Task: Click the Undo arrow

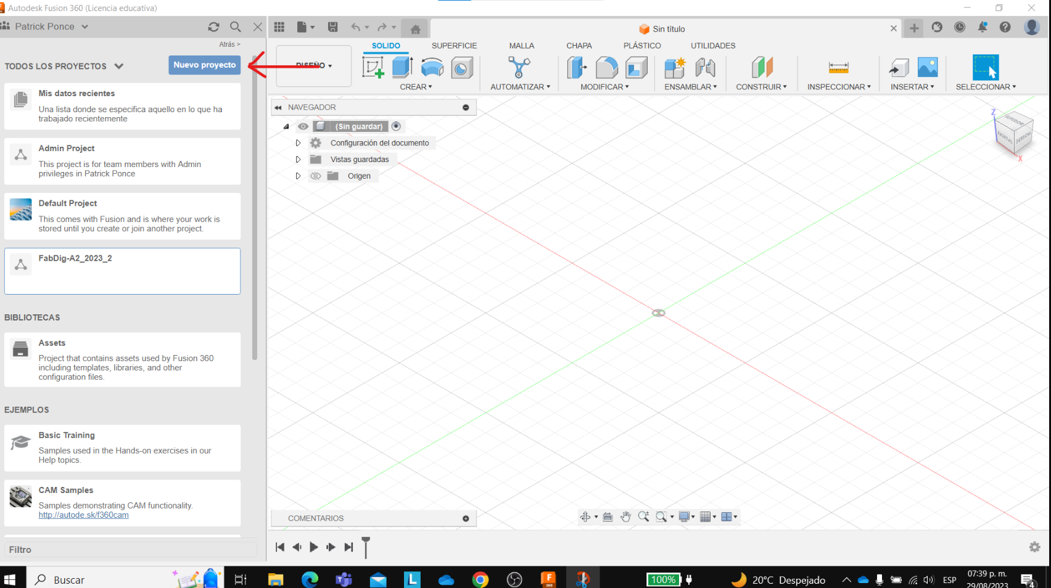Action: 355,27
